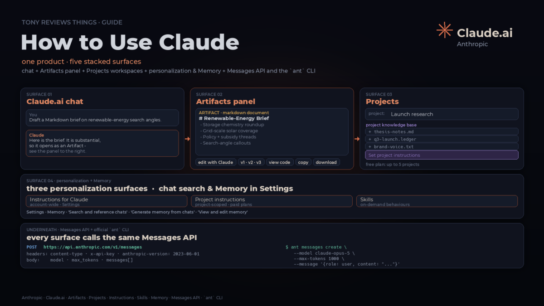The height and width of the screenshot is (306, 544).
Task: Click the 'Settings · Memory' options line
Action: [x=137, y=212]
